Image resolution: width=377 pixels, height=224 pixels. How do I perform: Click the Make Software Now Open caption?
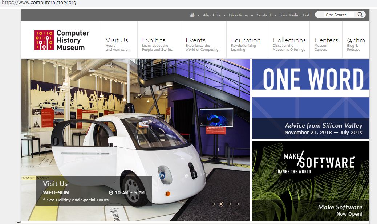point(340,210)
